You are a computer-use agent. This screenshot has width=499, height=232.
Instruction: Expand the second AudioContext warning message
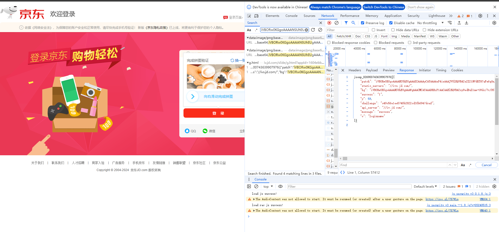point(254,211)
